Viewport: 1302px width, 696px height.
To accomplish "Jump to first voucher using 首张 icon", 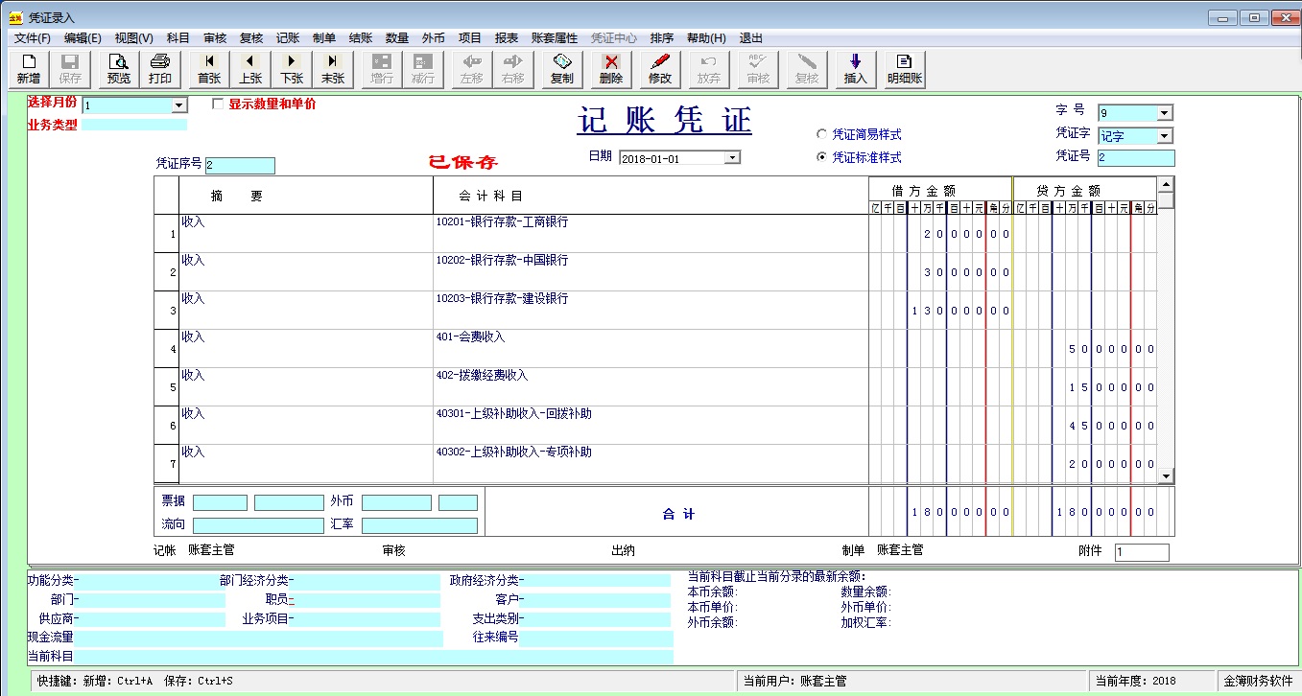I will (207, 69).
